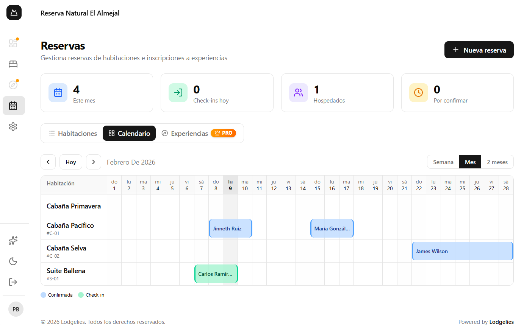524x325 pixels.
Task: Switch the calendar to 2 meses view
Action: [x=497, y=162]
